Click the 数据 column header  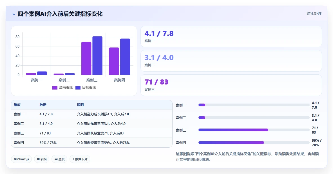(43, 105)
